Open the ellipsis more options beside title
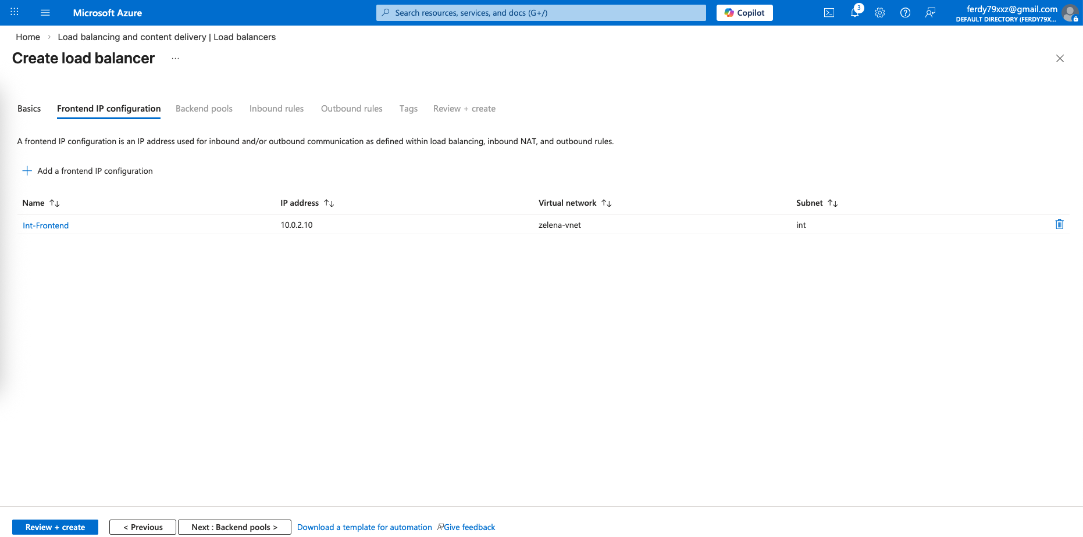This screenshot has width=1083, height=537. pos(175,59)
